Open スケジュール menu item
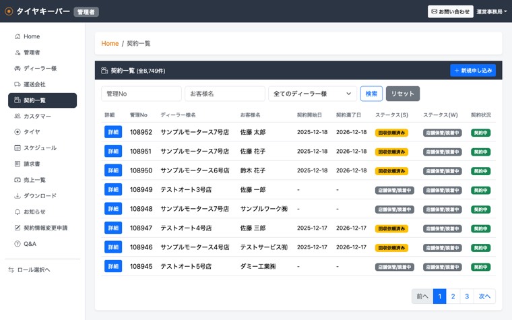The height and width of the screenshot is (320, 512). (42, 148)
